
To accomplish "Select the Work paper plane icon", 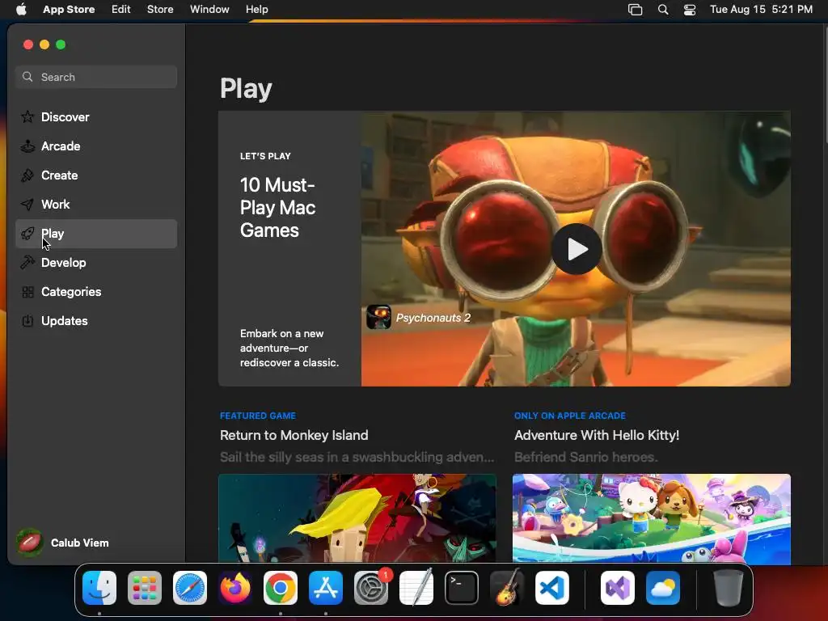I will tap(27, 204).
